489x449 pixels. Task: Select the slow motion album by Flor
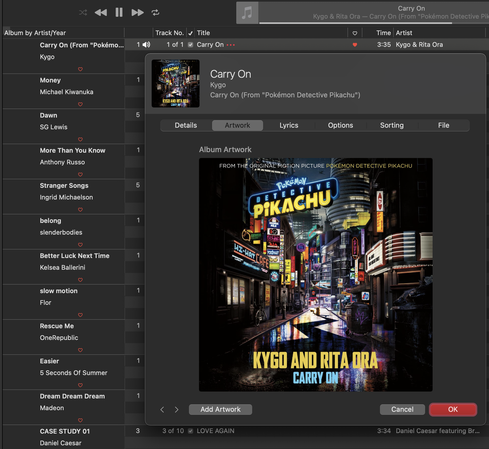[x=64, y=302]
